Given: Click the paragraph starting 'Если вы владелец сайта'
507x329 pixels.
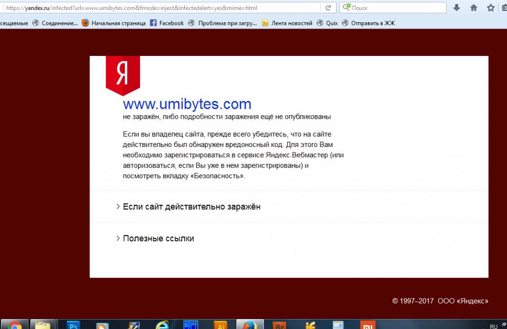Looking at the screenshot, I should pyautogui.click(x=233, y=155).
